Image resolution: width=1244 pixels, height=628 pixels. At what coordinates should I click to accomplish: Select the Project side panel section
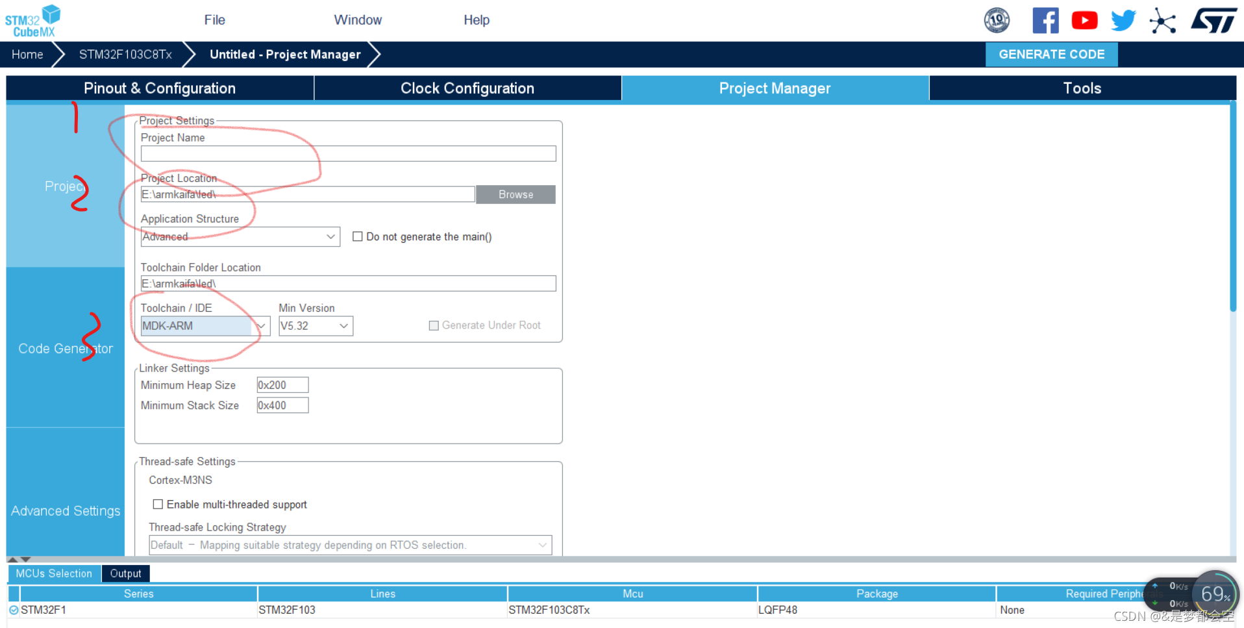[66, 186]
